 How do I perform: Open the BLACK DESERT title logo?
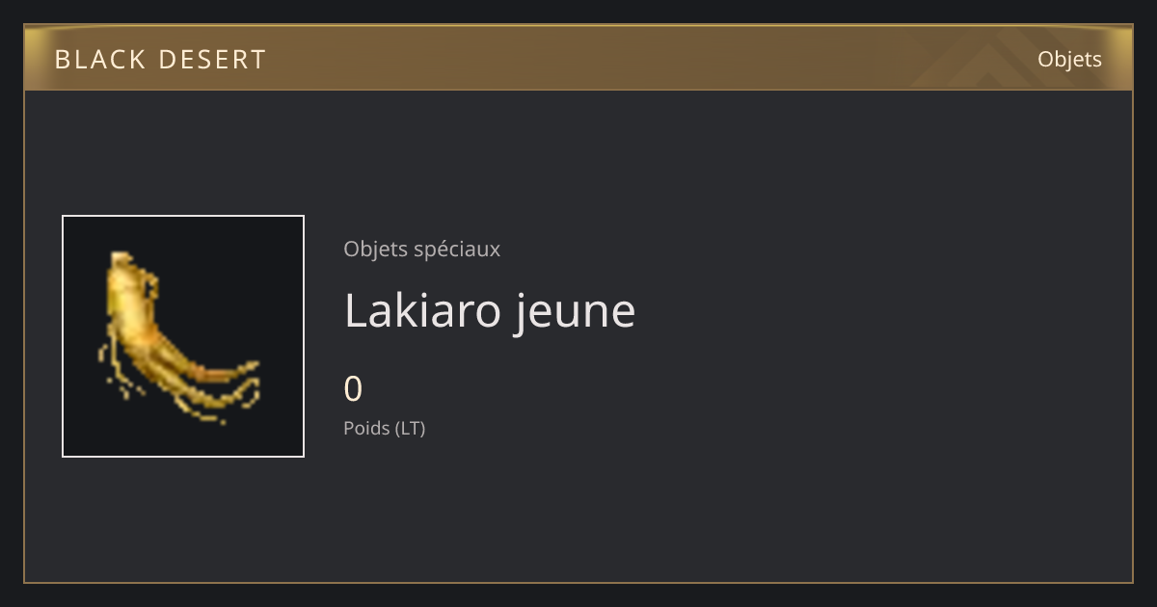click(160, 60)
